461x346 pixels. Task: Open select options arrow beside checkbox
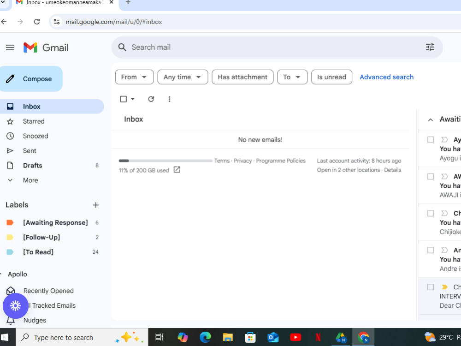click(x=133, y=99)
